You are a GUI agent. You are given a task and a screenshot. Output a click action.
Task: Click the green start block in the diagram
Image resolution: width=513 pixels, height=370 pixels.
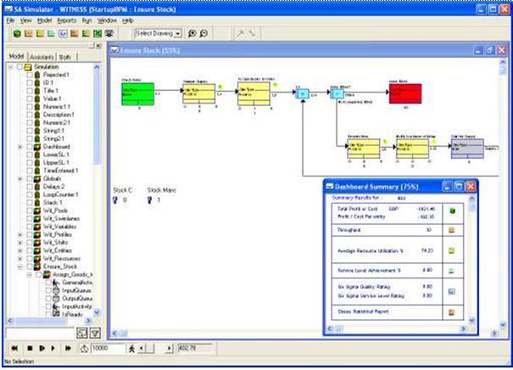[x=137, y=94]
